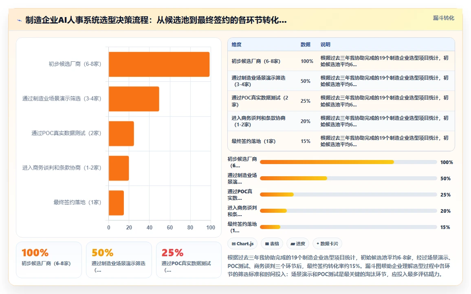Click the 最终签约落地 chart bar
Screen dimensions: 471x294
point(116,203)
